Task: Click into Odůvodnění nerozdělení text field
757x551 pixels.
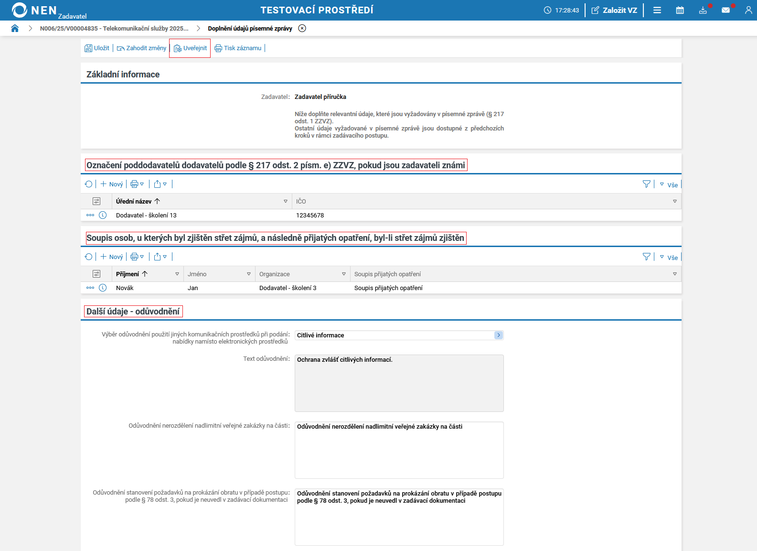Action: 399,450
